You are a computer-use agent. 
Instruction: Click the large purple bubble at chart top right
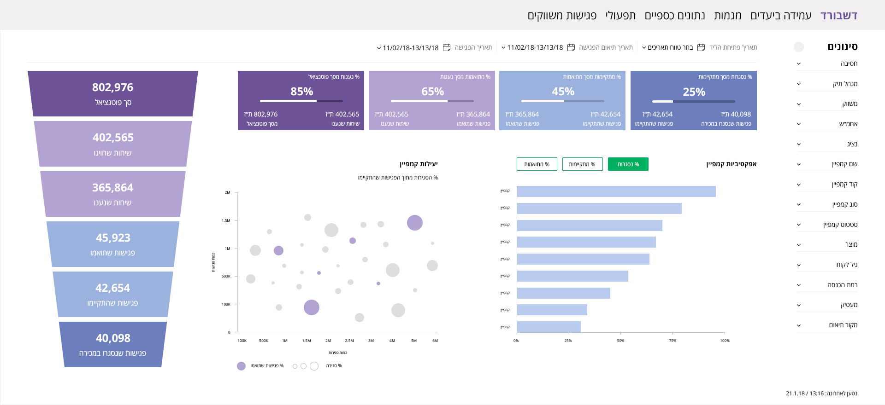pyautogui.click(x=415, y=223)
